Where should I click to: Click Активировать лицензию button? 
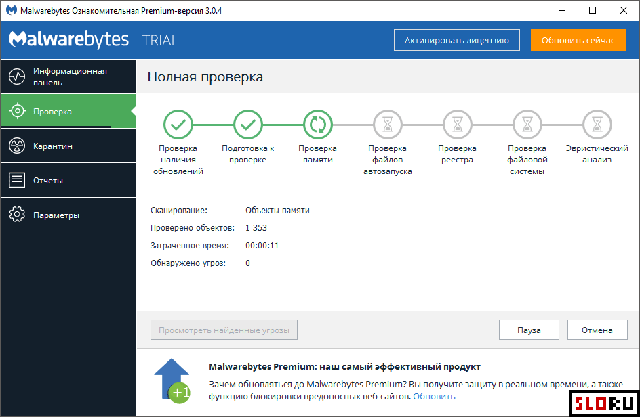coord(457,40)
